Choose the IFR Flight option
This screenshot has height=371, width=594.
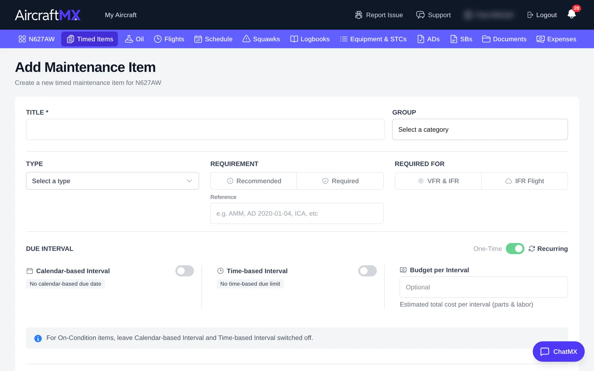525,181
